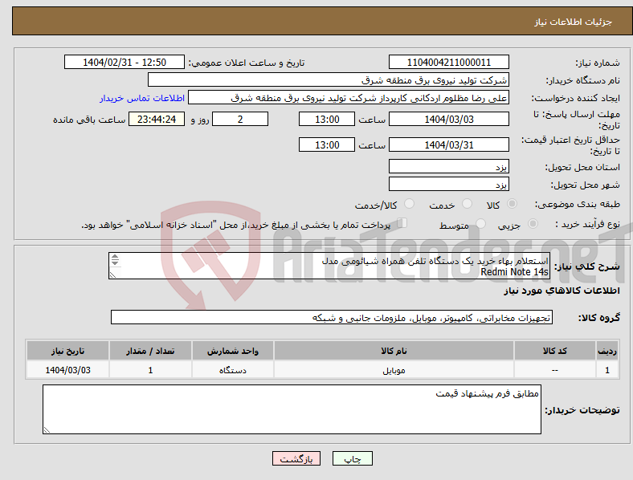The image size is (633, 480).
Task: Select the خدمت radio button
Action: point(467,204)
